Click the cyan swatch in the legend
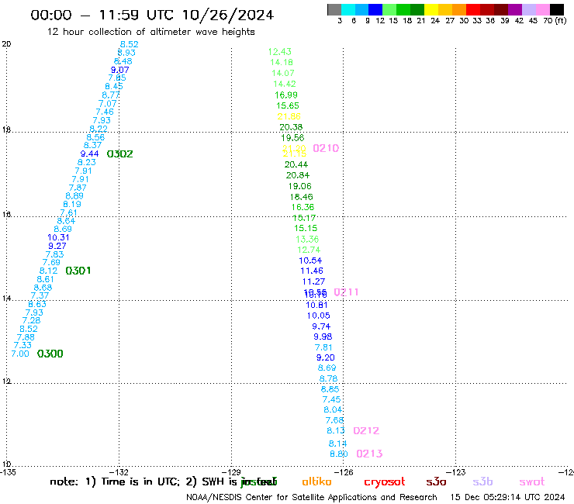The width and height of the screenshot is (574, 504). 348,9
